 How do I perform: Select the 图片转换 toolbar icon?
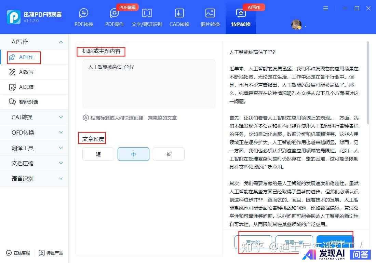tap(210, 17)
